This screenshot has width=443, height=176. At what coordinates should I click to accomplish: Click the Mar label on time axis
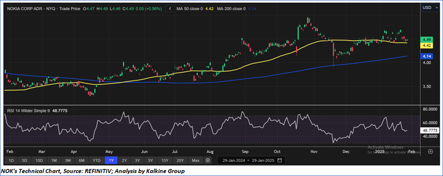(x=41, y=151)
